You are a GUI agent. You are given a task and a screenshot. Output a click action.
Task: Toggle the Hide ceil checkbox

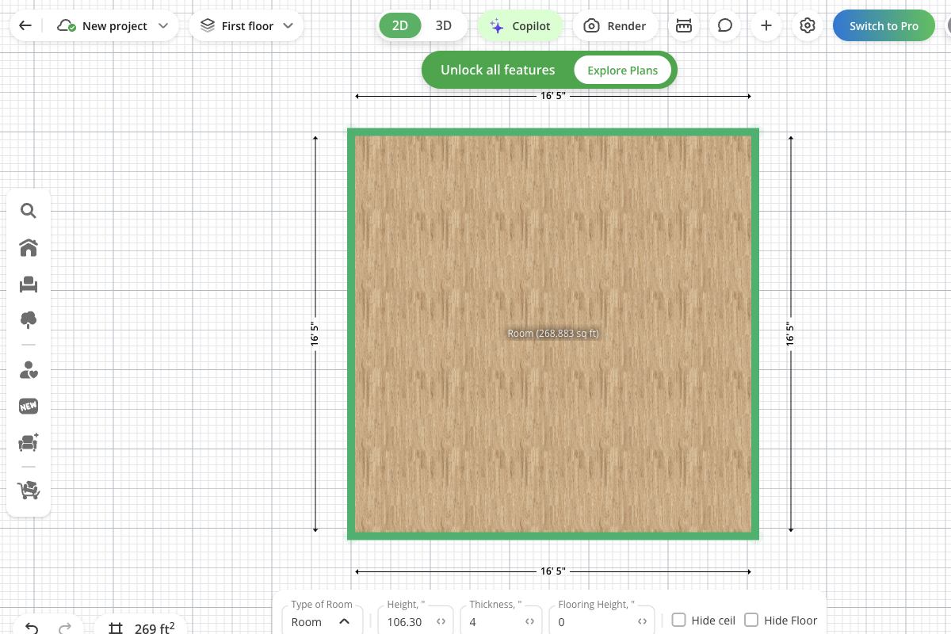[678, 621]
